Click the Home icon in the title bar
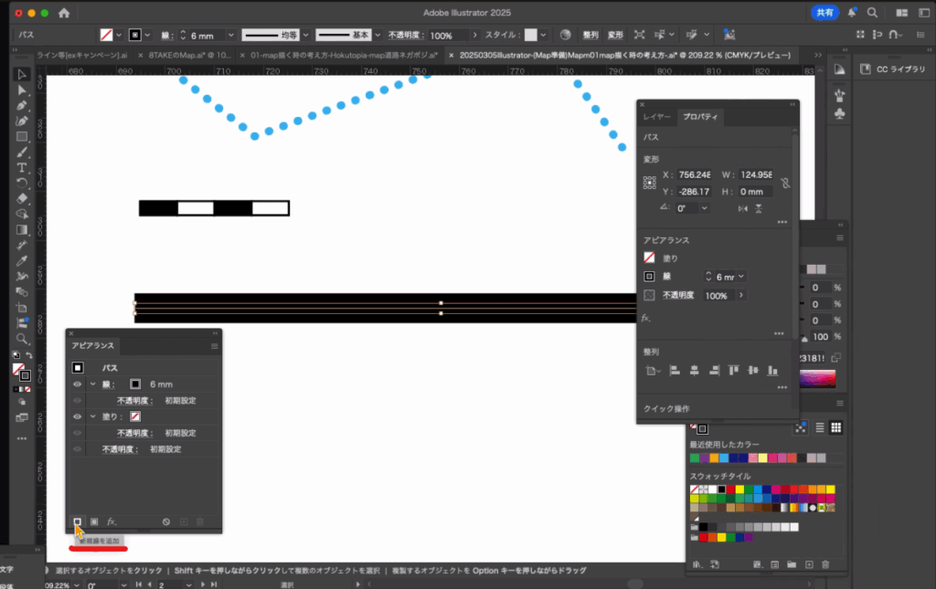 (64, 14)
